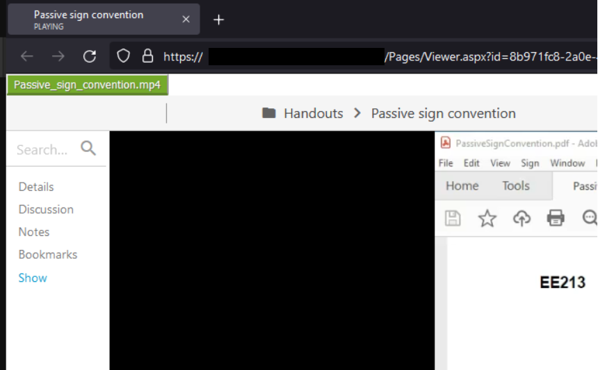Click the cloud upload icon in Acrobat
The image size is (598, 370).
coord(522,218)
